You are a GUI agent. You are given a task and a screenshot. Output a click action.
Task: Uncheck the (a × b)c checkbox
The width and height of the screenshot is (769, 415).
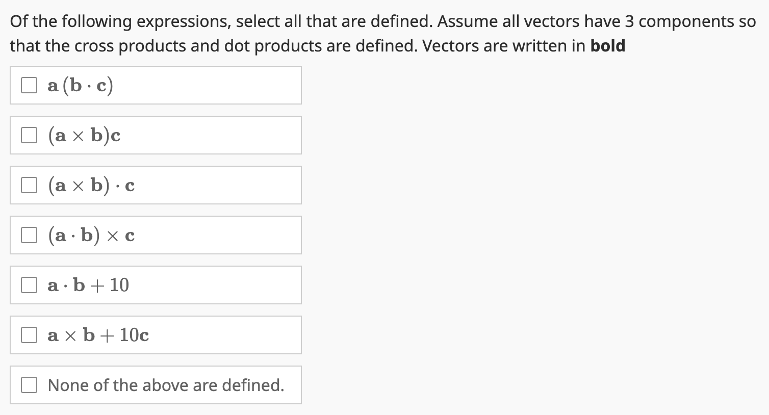(29, 135)
